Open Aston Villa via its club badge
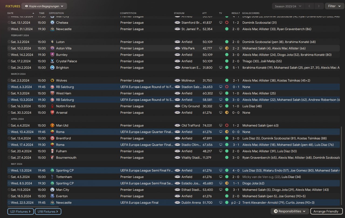The image size is (345, 218). pyautogui.click(x=52, y=48)
